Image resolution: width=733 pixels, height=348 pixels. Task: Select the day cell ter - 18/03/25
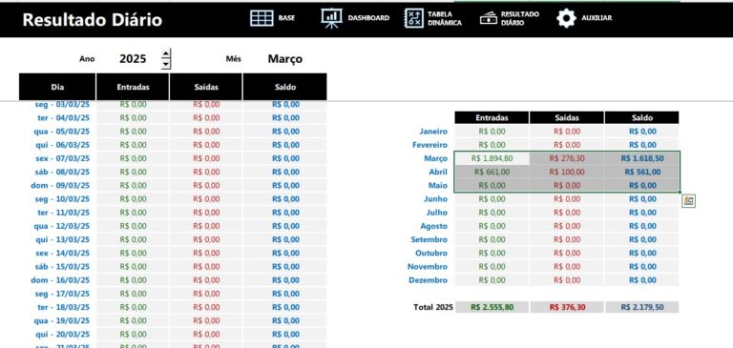(x=64, y=307)
